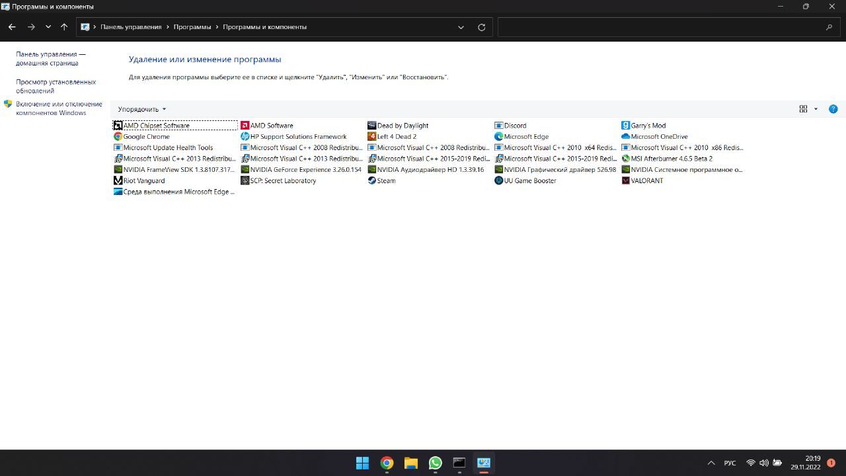Open the Windows Start button
Viewport: 846px width, 476px height.
(x=362, y=463)
